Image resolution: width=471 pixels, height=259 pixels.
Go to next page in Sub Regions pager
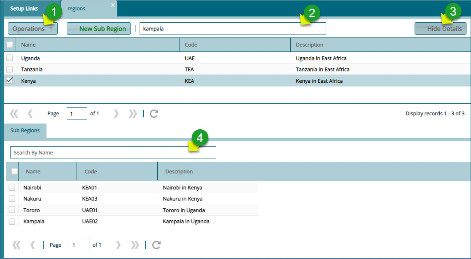coord(118,245)
